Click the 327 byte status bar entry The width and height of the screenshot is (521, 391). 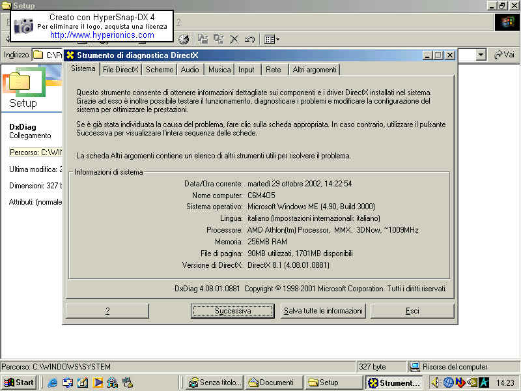pos(373,367)
